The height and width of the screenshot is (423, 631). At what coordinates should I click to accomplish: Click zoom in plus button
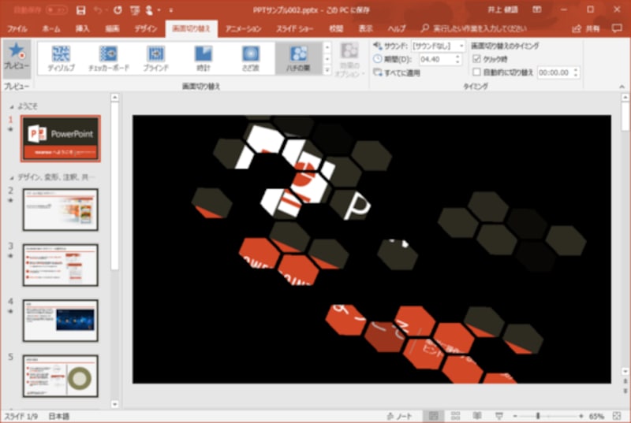581,416
